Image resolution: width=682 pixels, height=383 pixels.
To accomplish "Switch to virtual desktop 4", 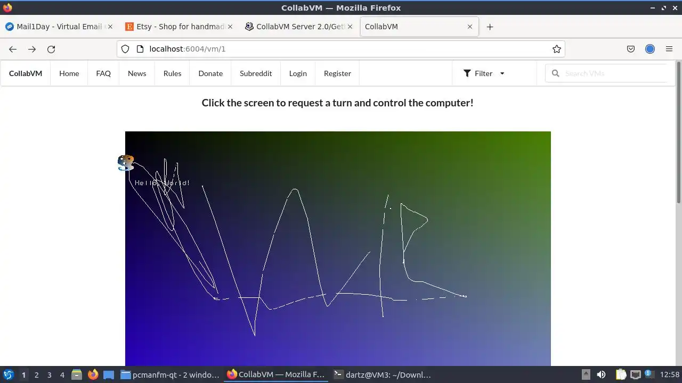I will click(62, 375).
